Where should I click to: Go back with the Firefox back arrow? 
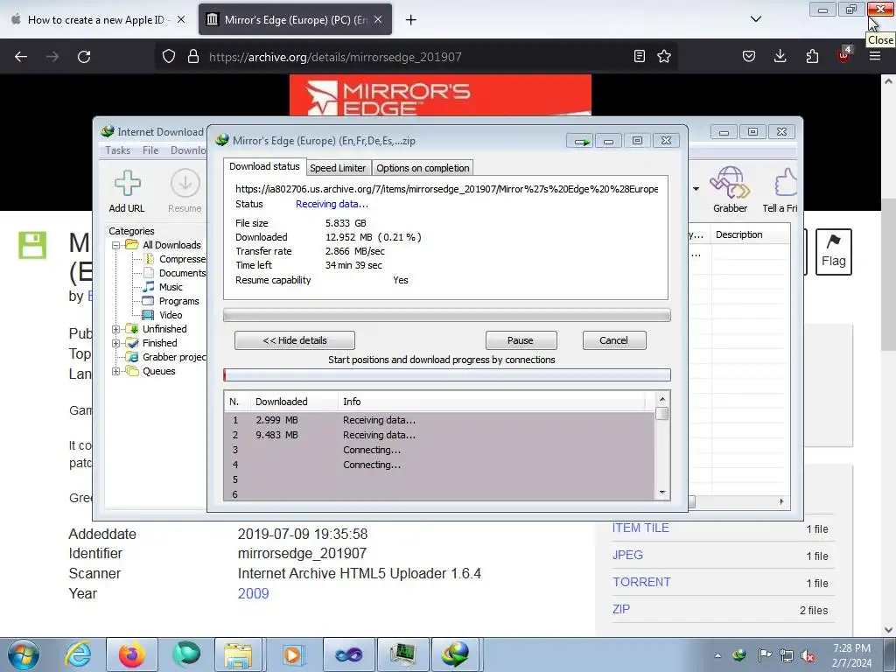21,57
